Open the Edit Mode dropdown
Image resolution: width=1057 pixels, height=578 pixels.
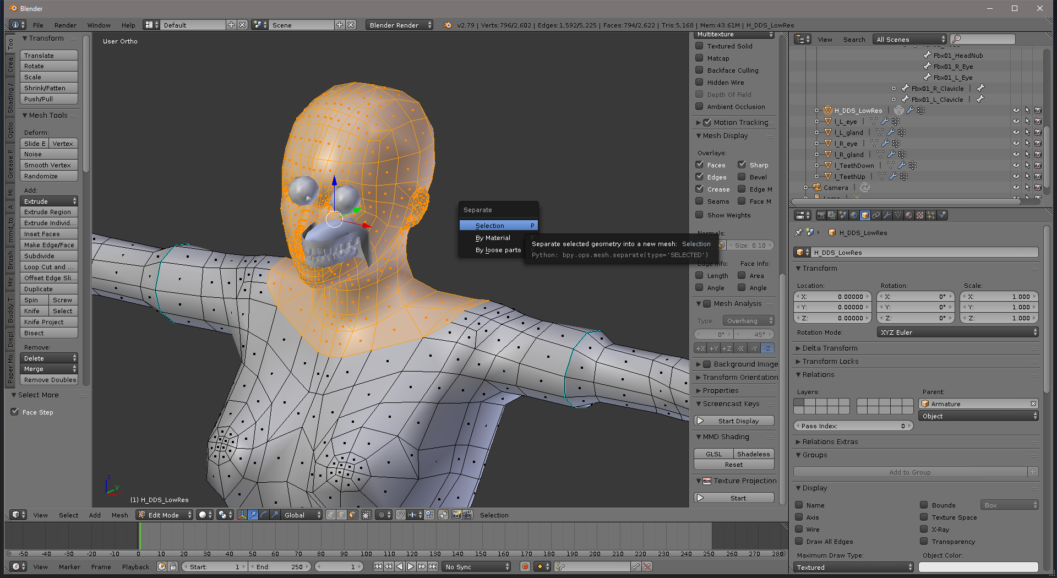coord(165,515)
